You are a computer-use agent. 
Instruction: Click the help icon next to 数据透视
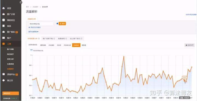point(66,38)
